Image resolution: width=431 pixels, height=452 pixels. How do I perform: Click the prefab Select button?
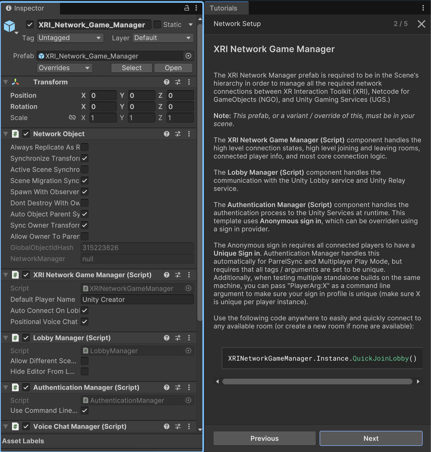point(131,68)
